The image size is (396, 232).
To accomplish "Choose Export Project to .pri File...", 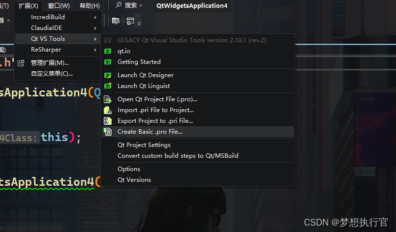I will tap(197, 121).
